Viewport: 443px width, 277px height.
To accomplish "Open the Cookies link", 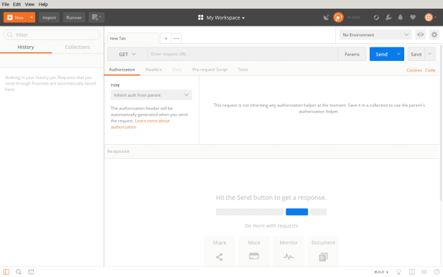I will [x=414, y=70].
